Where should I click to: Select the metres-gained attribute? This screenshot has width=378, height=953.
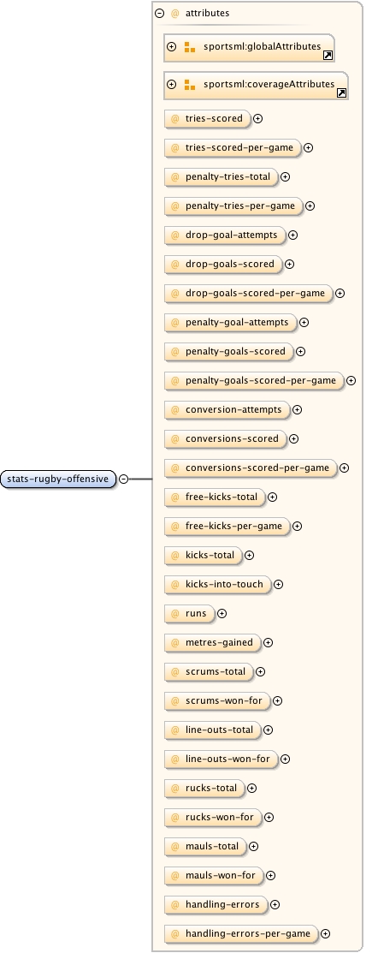212,642
